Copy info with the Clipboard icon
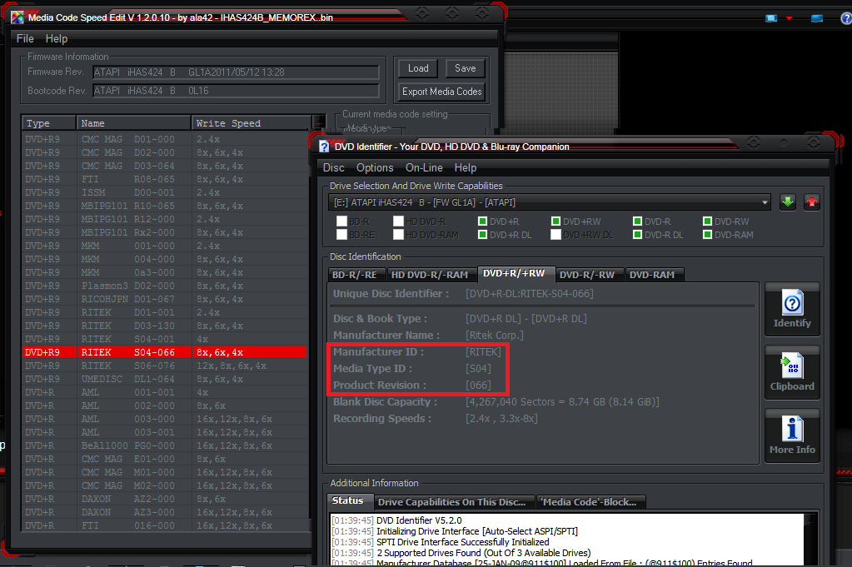The width and height of the screenshot is (852, 567). (792, 372)
